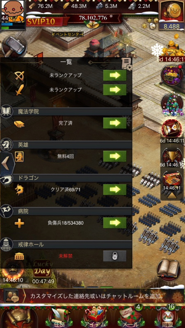Viewport: 185px width, 328px height.
Task: Tap the SVIP10 badge
Action: (x=41, y=21)
